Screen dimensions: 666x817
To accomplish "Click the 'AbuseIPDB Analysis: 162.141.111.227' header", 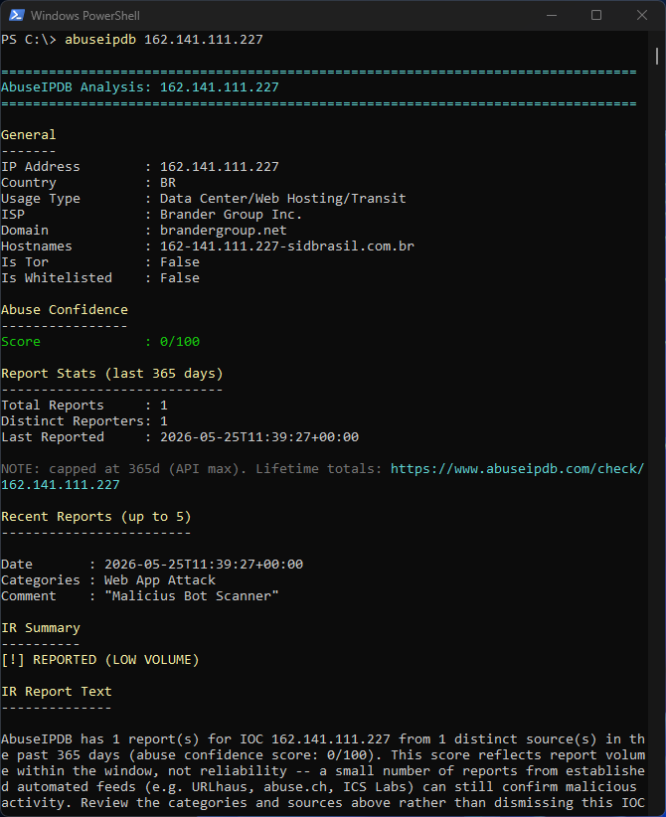I will click(140, 87).
